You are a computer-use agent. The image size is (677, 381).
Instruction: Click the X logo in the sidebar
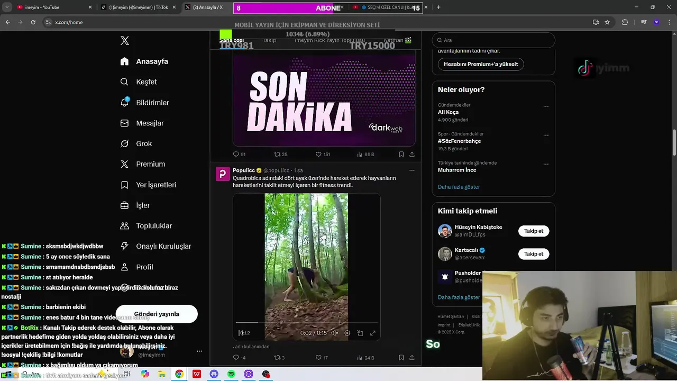coord(125,41)
